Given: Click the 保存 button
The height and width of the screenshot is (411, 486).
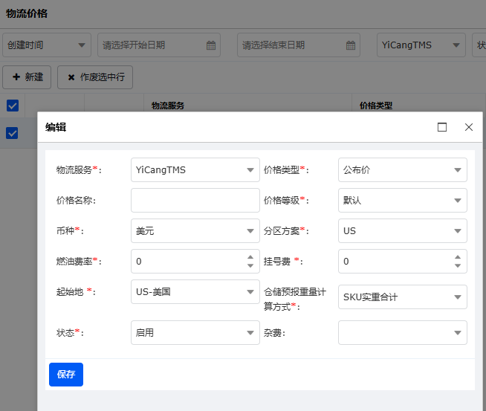Looking at the screenshot, I should point(66,375).
